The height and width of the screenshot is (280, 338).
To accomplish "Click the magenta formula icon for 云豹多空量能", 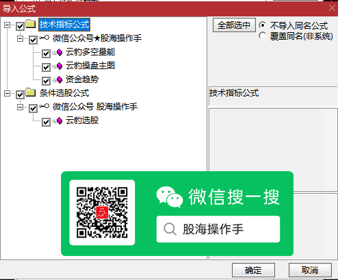I will click(60, 53).
